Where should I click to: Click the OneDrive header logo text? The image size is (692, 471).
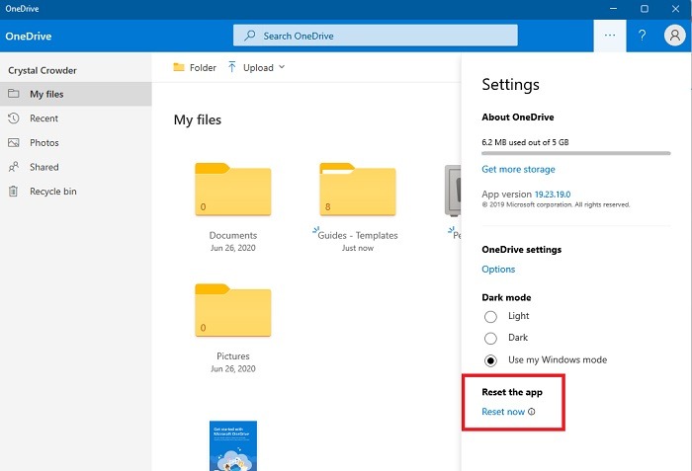(29, 37)
